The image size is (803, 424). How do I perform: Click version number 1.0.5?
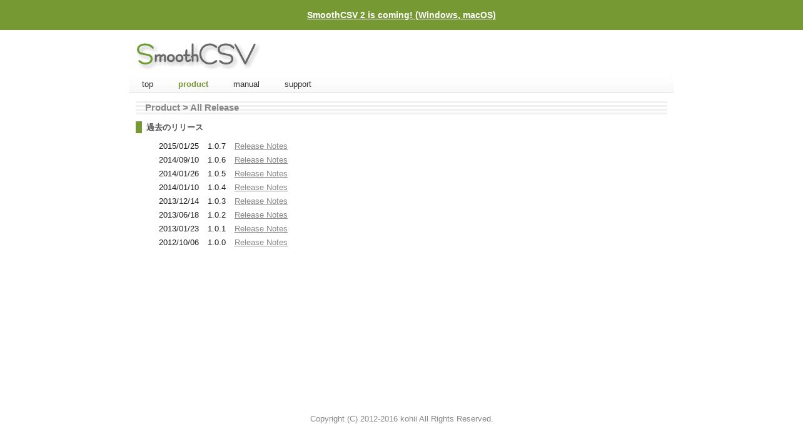216,174
